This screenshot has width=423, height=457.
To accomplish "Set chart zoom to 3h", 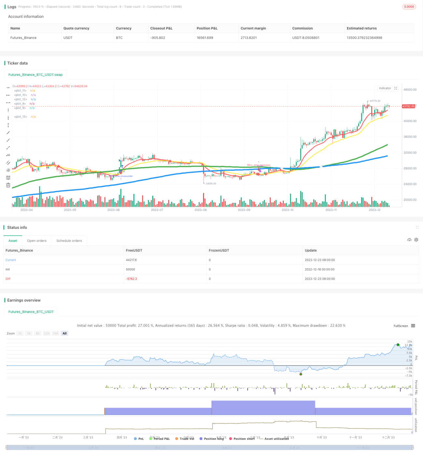I will [29, 333].
